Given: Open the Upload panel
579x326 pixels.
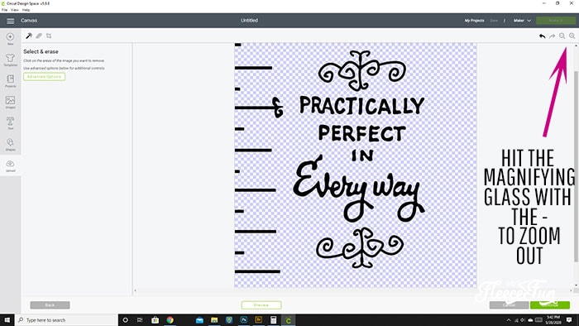Looking at the screenshot, I should (10, 165).
